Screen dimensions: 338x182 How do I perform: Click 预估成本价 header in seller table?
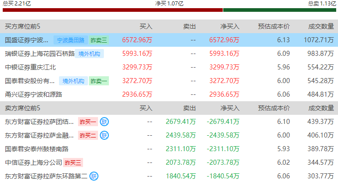[274, 108]
